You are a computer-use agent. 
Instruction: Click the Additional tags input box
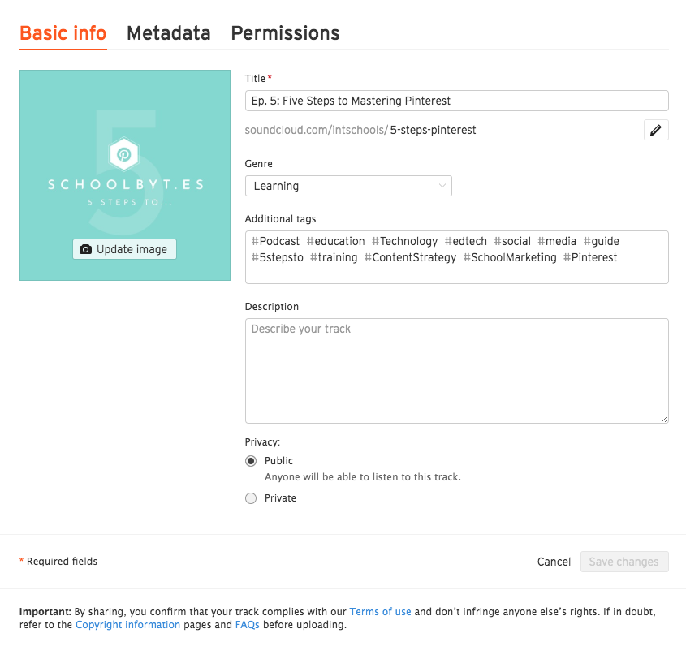pos(456,271)
